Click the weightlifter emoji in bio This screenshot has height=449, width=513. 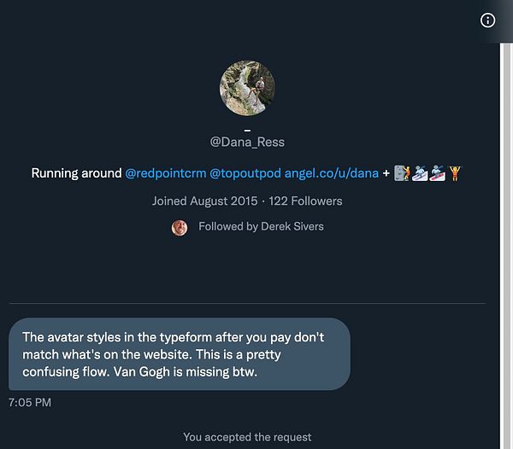455,173
